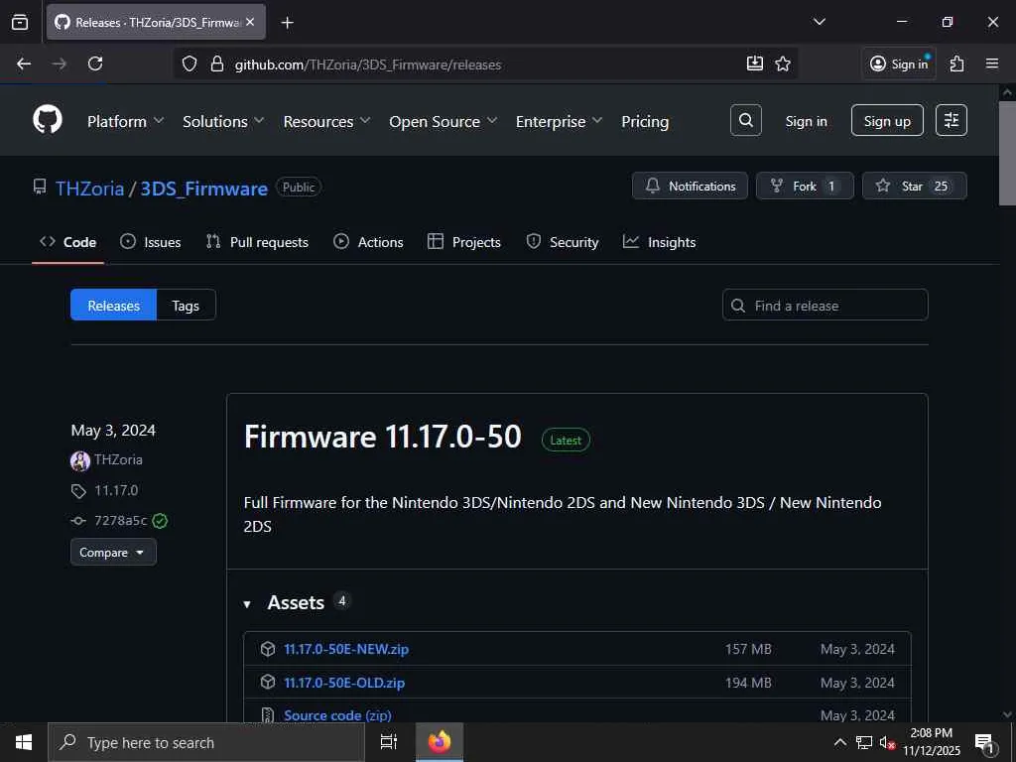Image resolution: width=1016 pixels, height=762 pixels.
Task: Switch to Pull requests tab
Action: [257, 242]
